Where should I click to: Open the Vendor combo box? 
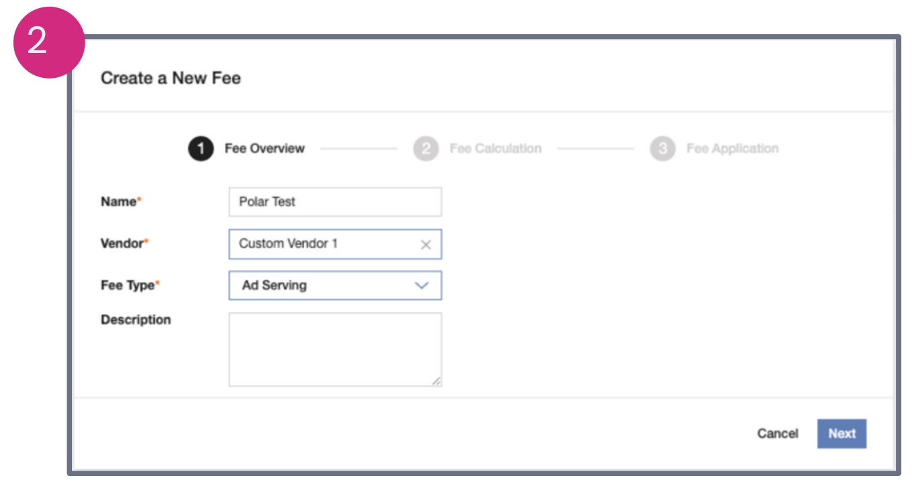(322, 244)
